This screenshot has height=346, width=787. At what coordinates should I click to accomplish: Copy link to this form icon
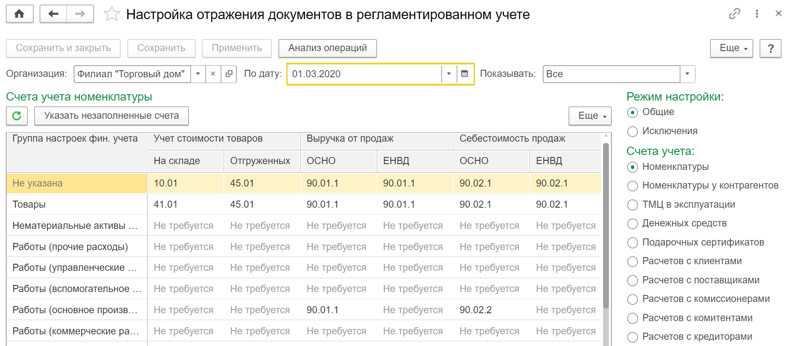click(735, 14)
